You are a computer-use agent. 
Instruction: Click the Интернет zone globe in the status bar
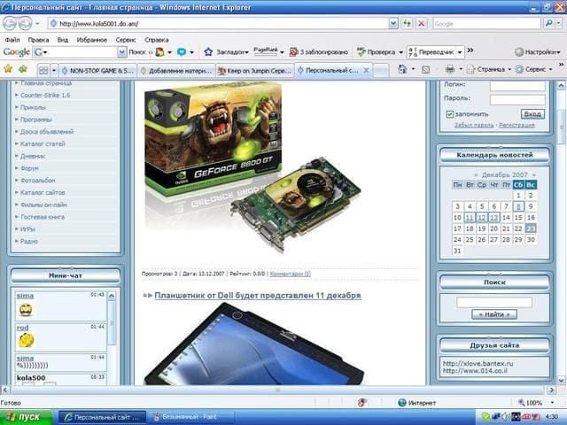tap(401, 402)
